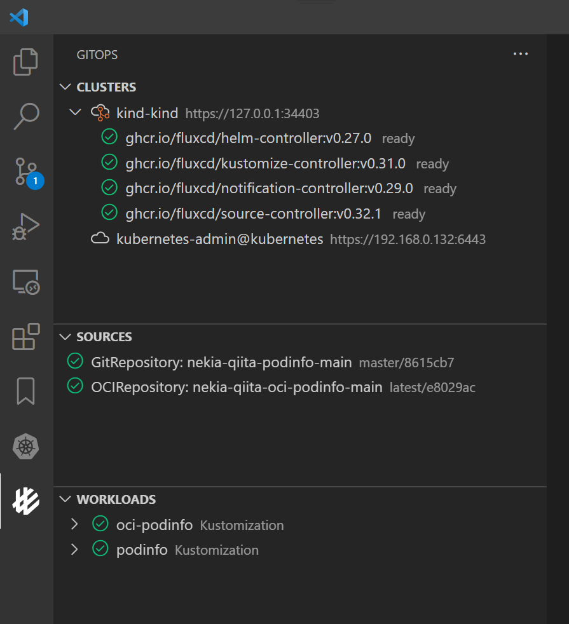Screen dimensions: 569x624
Task: Open the GitOps panel more actions menu
Action: [521, 55]
